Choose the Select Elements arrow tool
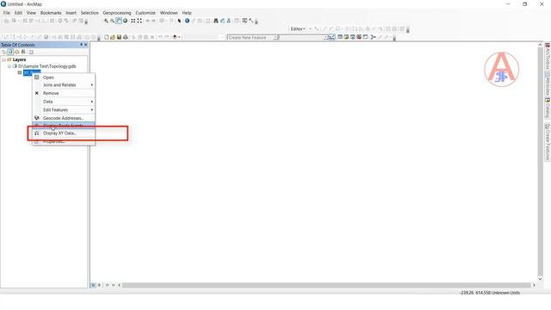Screen dimensions: 551x310 tap(180, 21)
